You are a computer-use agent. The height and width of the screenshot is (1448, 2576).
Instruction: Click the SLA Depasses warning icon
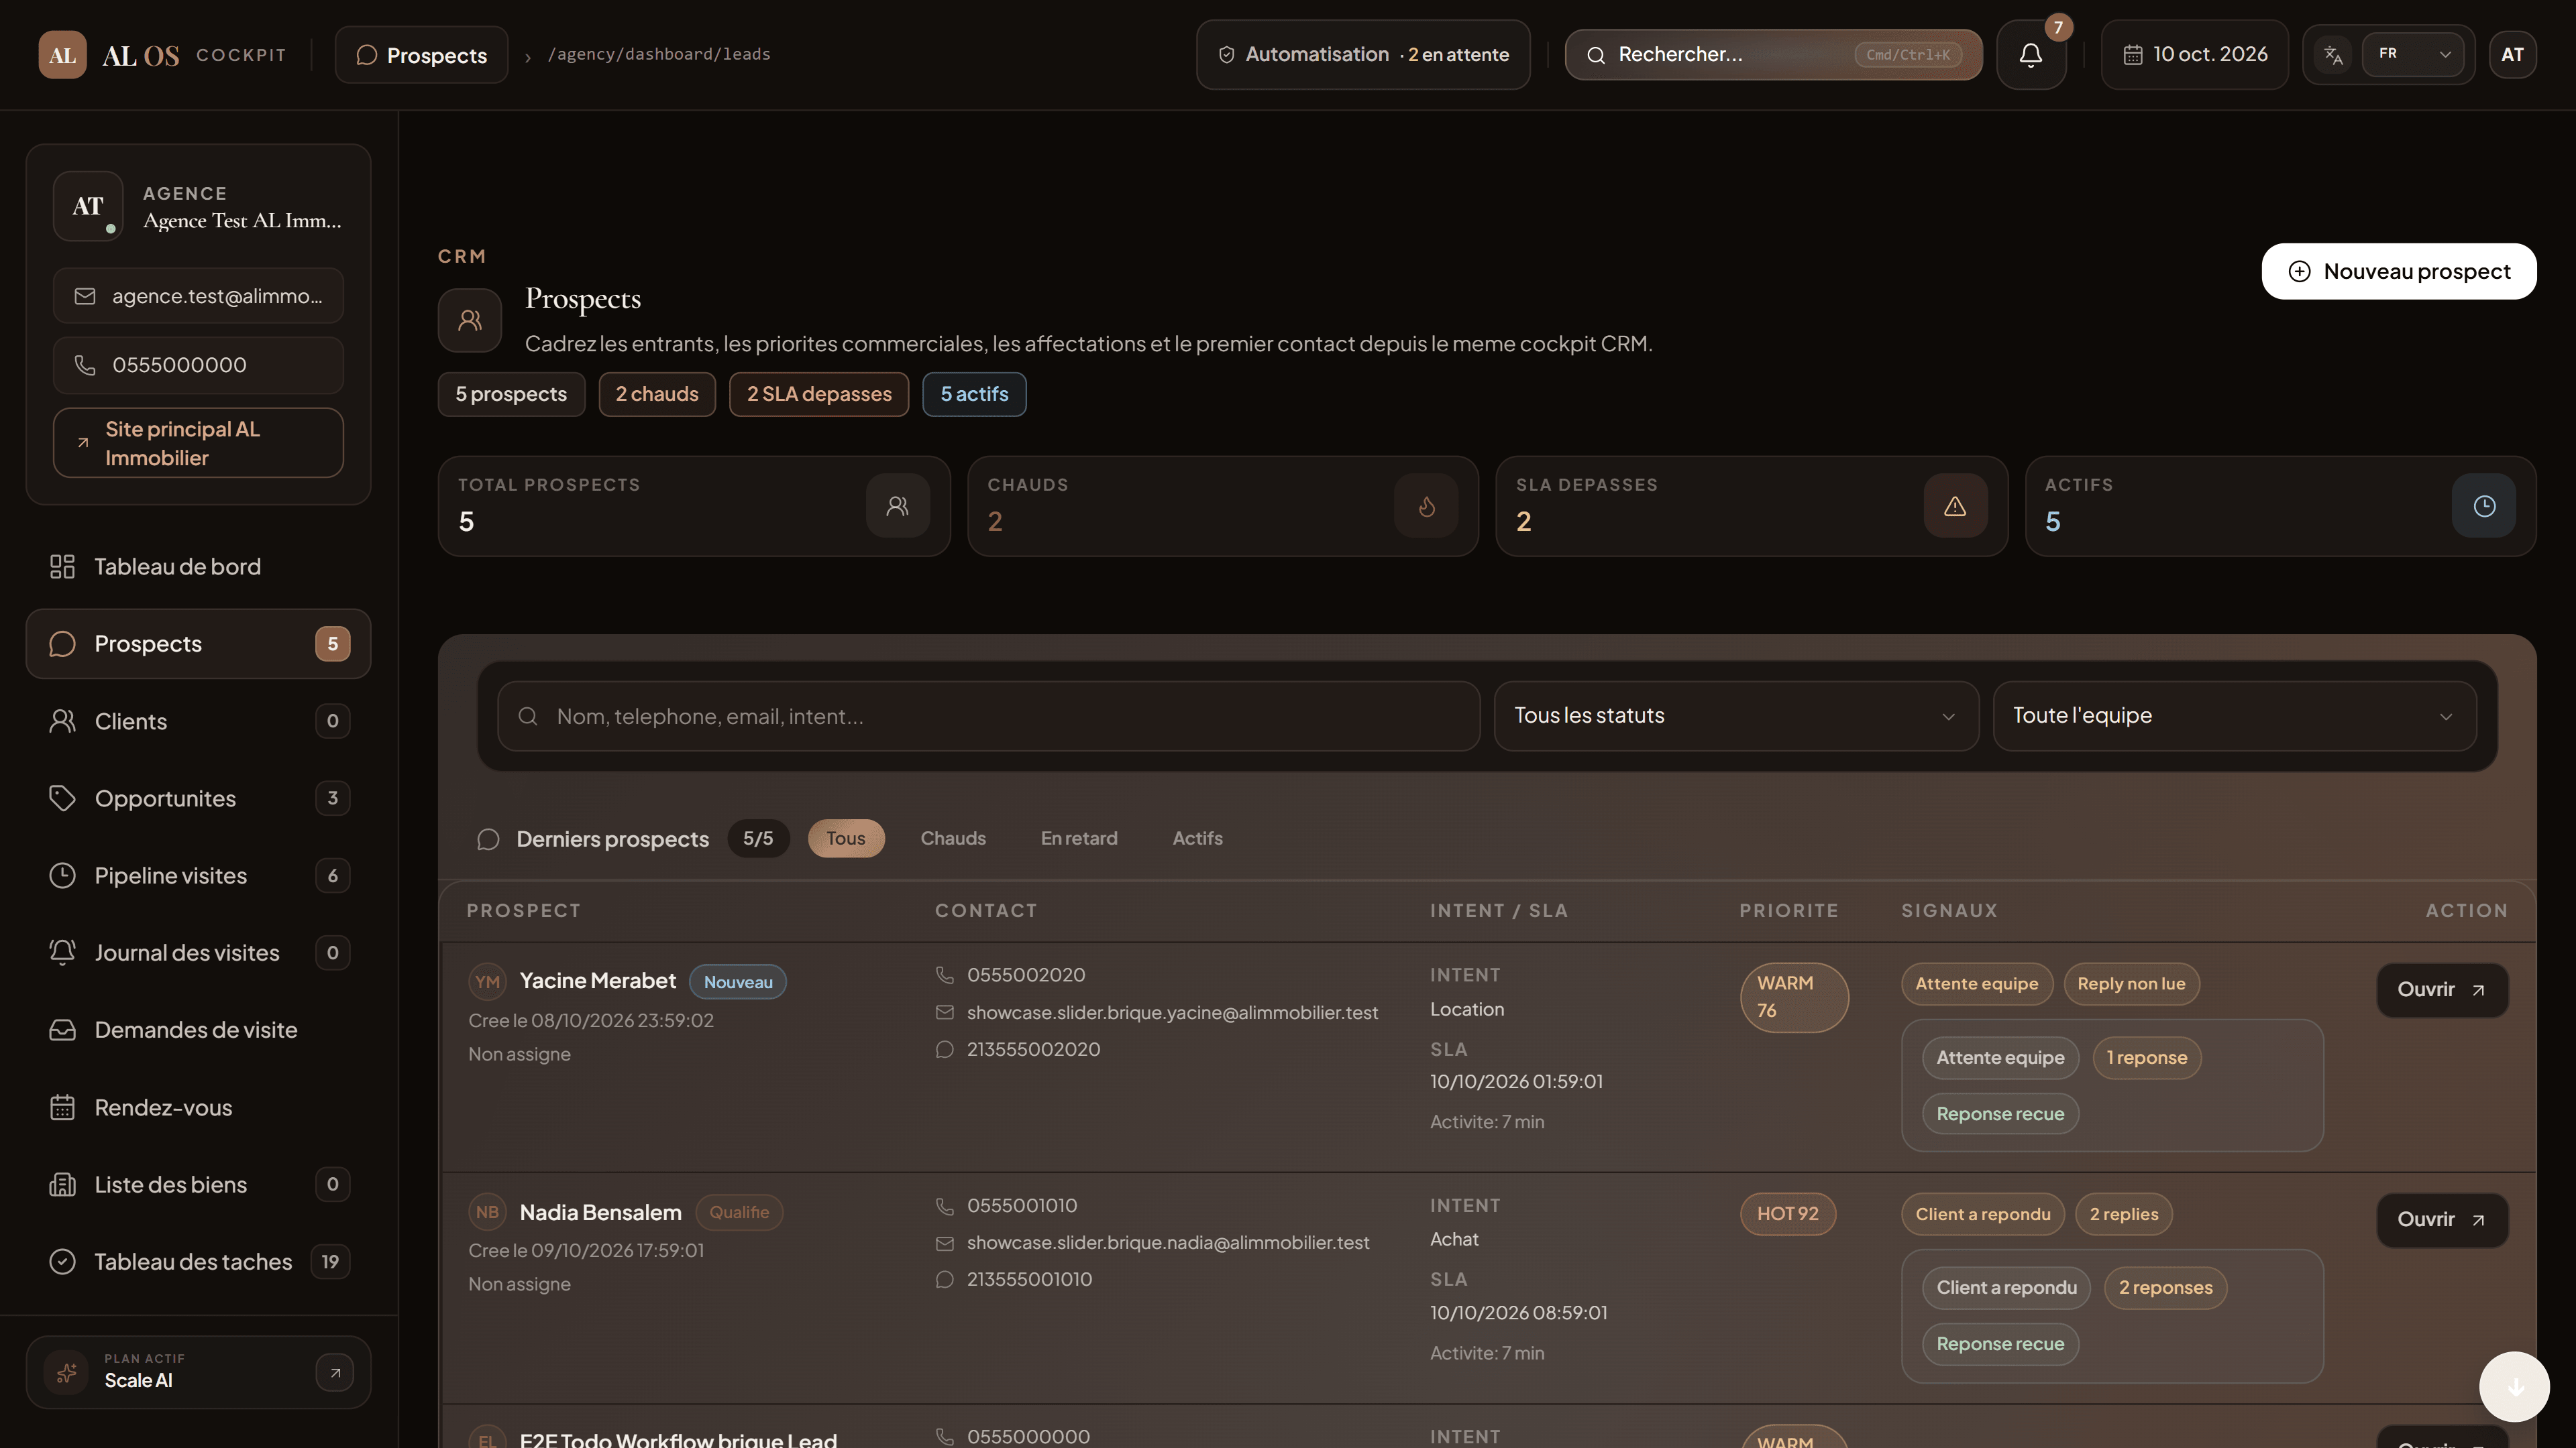(x=1955, y=507)
